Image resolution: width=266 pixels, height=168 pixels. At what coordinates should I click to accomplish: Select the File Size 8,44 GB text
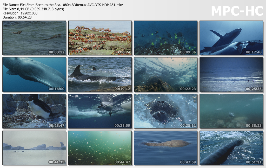[x=33, y=9]
